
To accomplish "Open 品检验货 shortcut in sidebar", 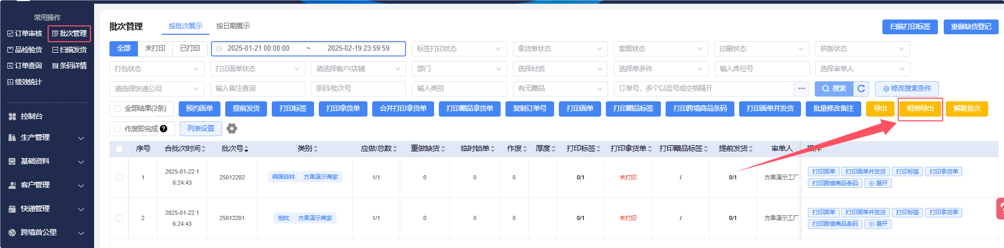I will point(25,50).
